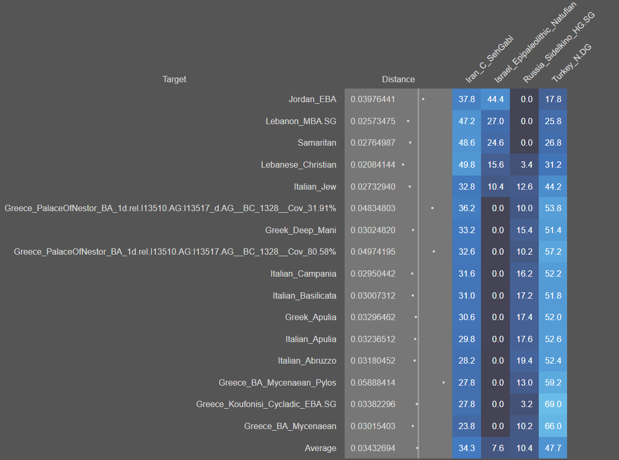Click Lebanese_Christian's 3.4 Sidelkino cell
The image size is (619, 460).
(x=524, y=165)
